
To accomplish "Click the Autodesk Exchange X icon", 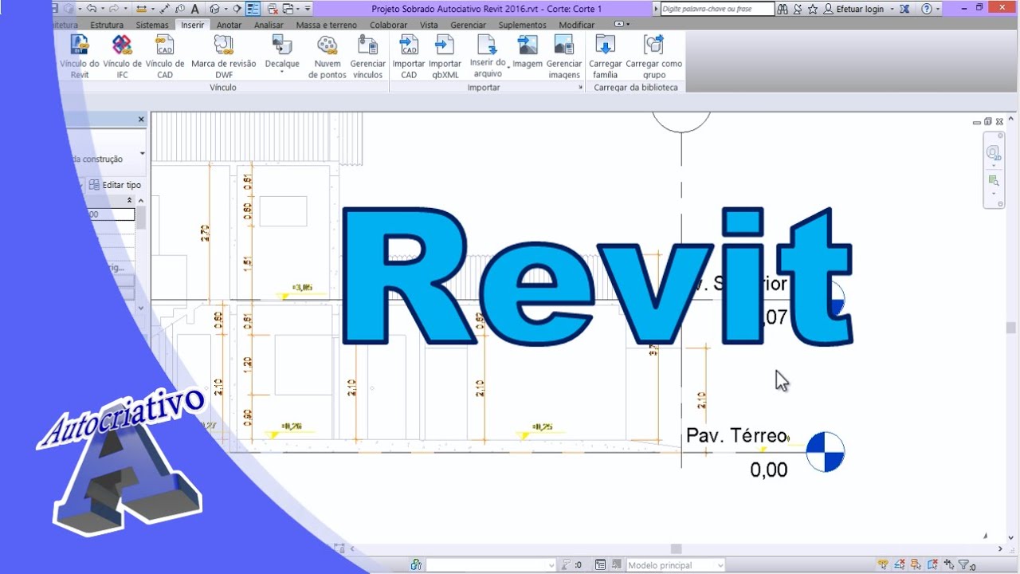I will coord(904,9).
